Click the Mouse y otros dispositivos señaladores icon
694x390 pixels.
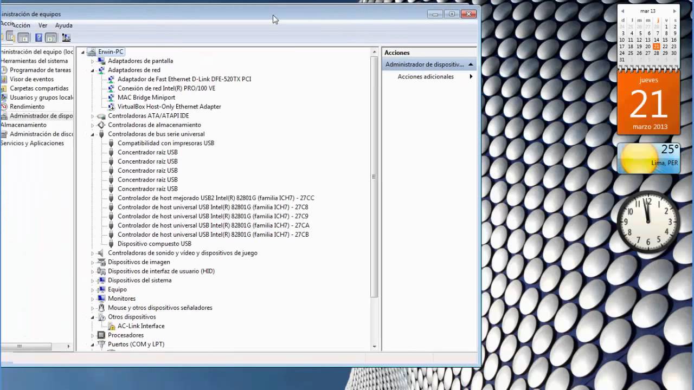click(101, 308)
